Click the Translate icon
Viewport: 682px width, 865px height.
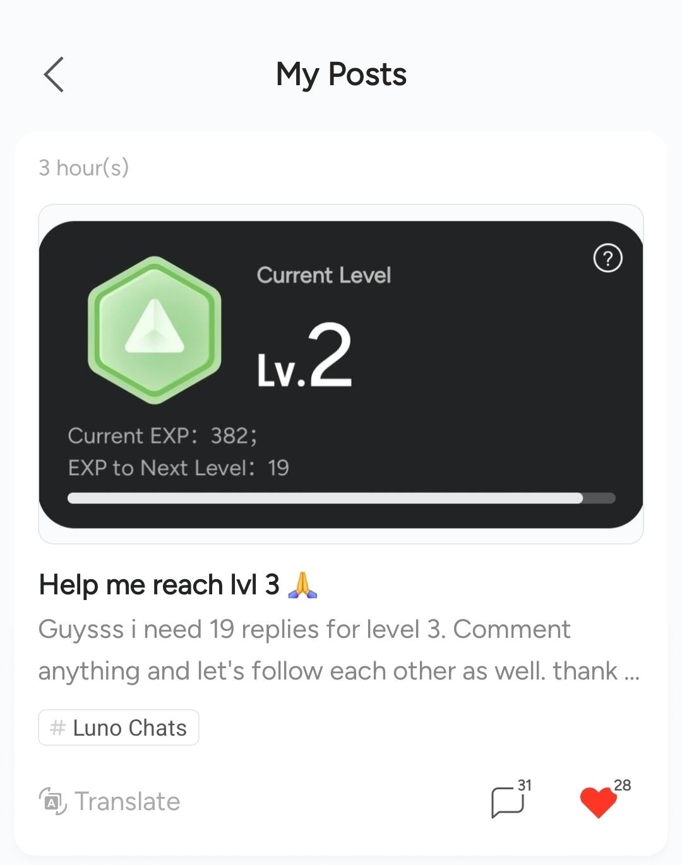point(53,801)
